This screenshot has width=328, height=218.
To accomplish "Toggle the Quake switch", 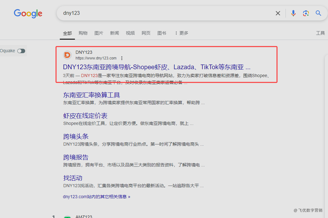I will (x=21, y=51).
